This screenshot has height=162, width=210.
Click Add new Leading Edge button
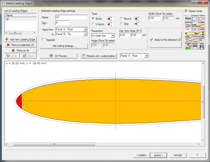(21, 39)
